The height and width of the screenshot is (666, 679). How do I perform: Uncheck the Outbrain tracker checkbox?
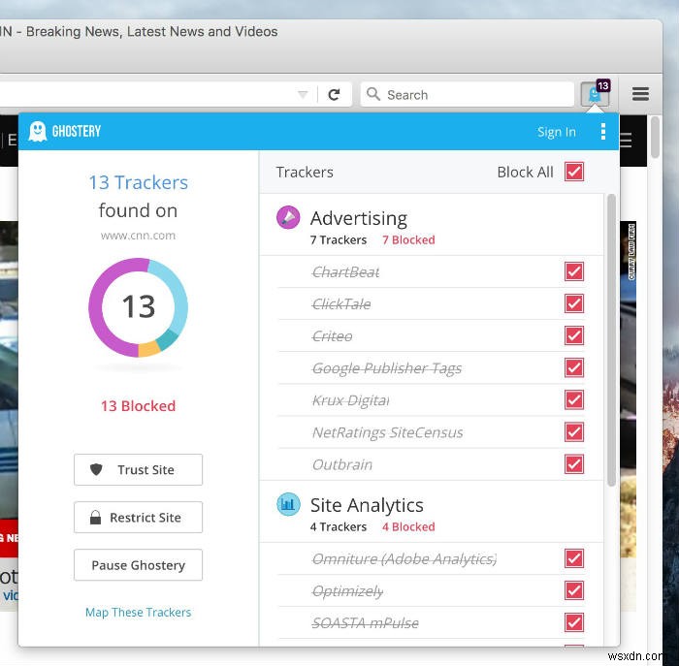[x=574, y=464]
